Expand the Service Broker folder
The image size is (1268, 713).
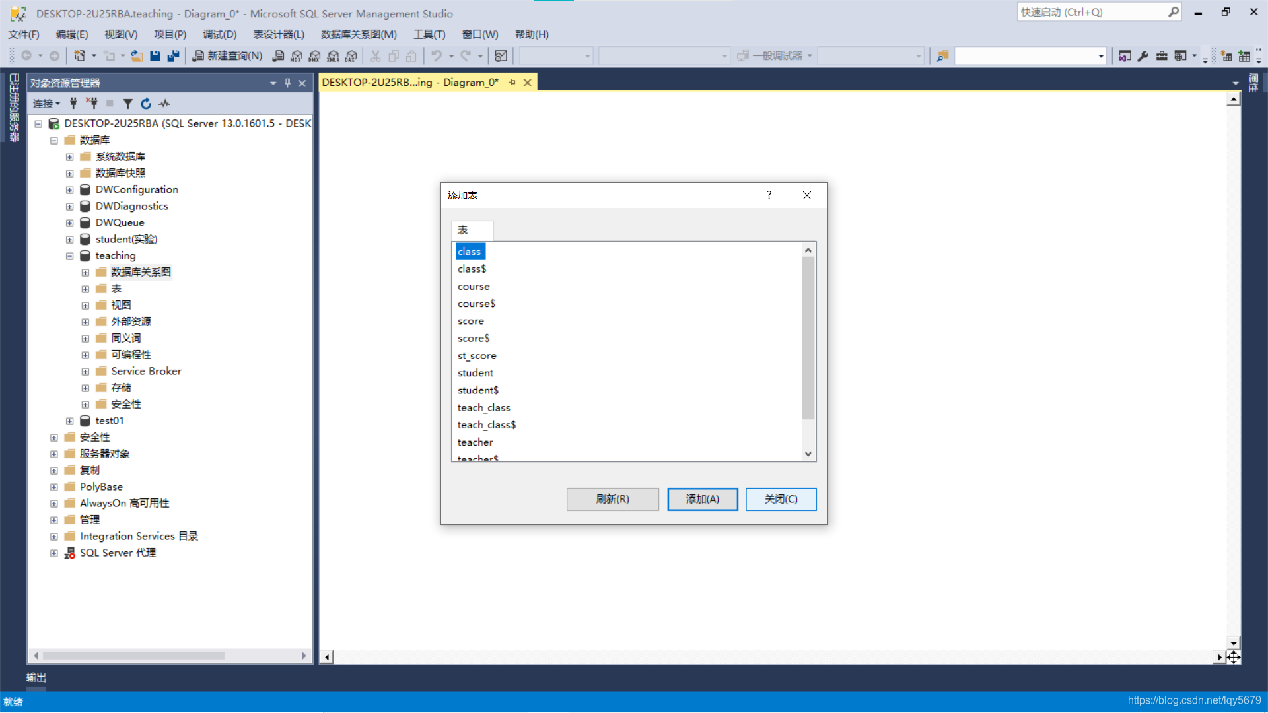click(85, 372)
